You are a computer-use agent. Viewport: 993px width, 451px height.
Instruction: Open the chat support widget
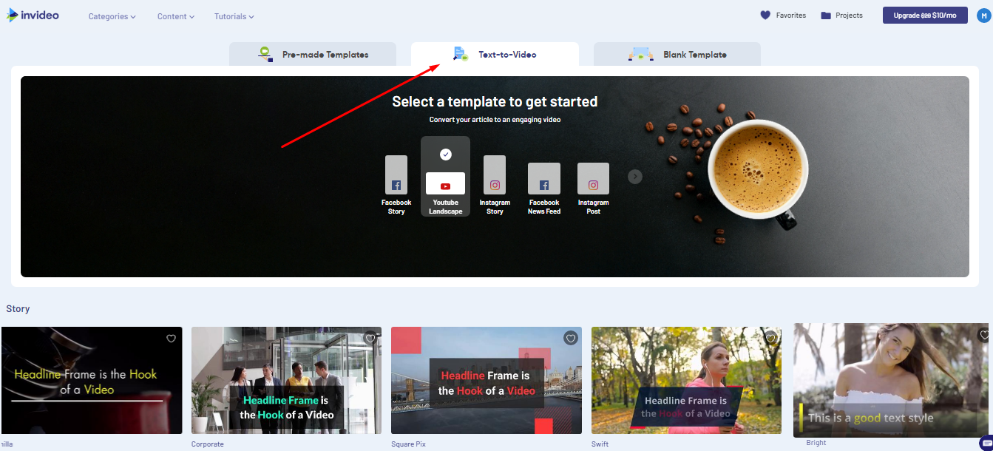pyautogui.click(x=986, y=443)
